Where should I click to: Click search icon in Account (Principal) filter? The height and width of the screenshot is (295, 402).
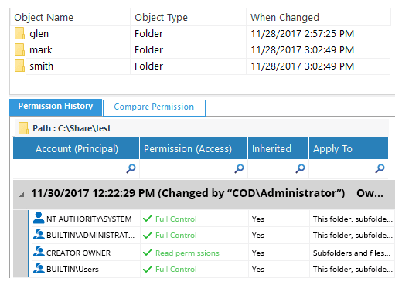coord(131,168)
